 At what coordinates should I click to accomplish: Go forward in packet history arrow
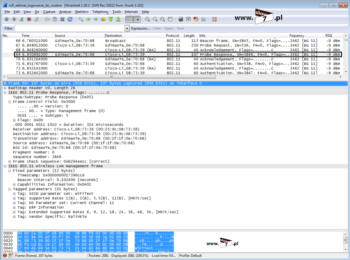(x=96, y=19)
